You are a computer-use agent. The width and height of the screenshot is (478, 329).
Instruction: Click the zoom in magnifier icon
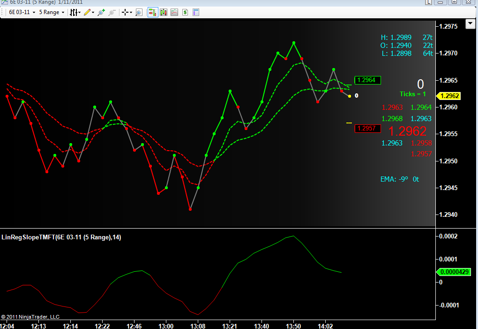(x=101, y=12)
